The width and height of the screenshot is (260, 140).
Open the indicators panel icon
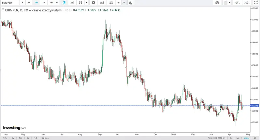[x=102, y=3]
